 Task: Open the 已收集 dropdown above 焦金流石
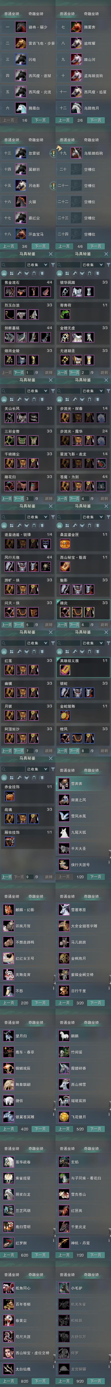(x=37, y=265)
